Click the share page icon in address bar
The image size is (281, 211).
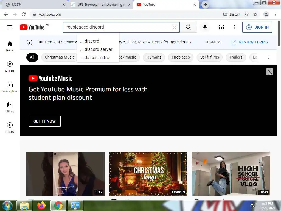[246, 14]
